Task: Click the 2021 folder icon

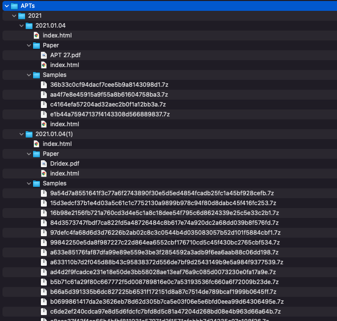Action: click(22, 16)
